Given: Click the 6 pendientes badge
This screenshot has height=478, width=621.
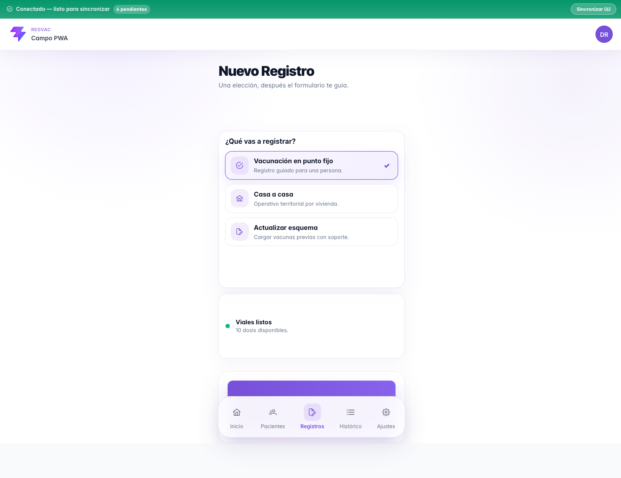Looking at the screenshot, I should point(132,9).
